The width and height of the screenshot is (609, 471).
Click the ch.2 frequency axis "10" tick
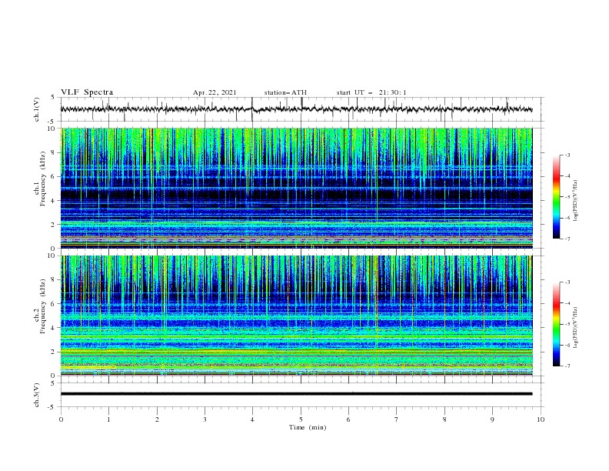(52, 256)
